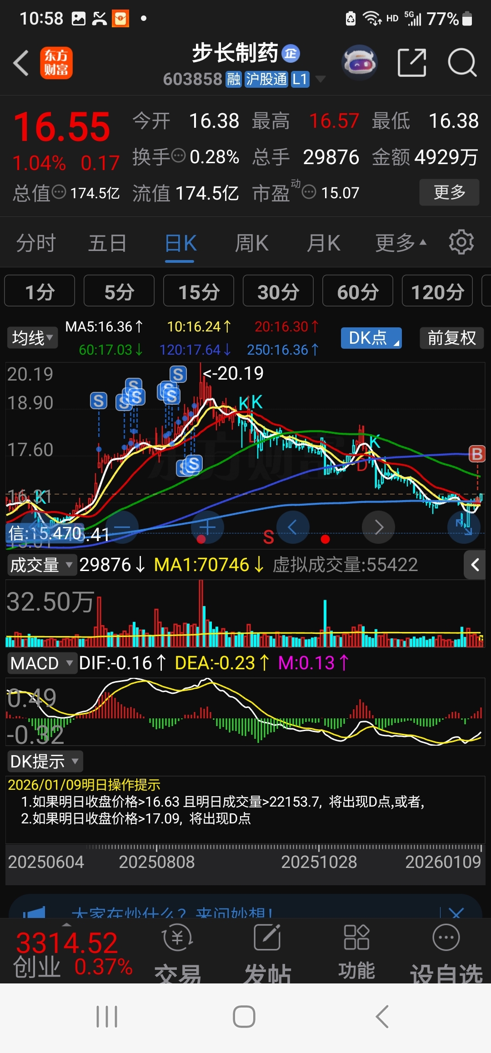This screenshot has height=1053, width=491.
Task: Switch to 月K tab
Action: coord(323,243)
